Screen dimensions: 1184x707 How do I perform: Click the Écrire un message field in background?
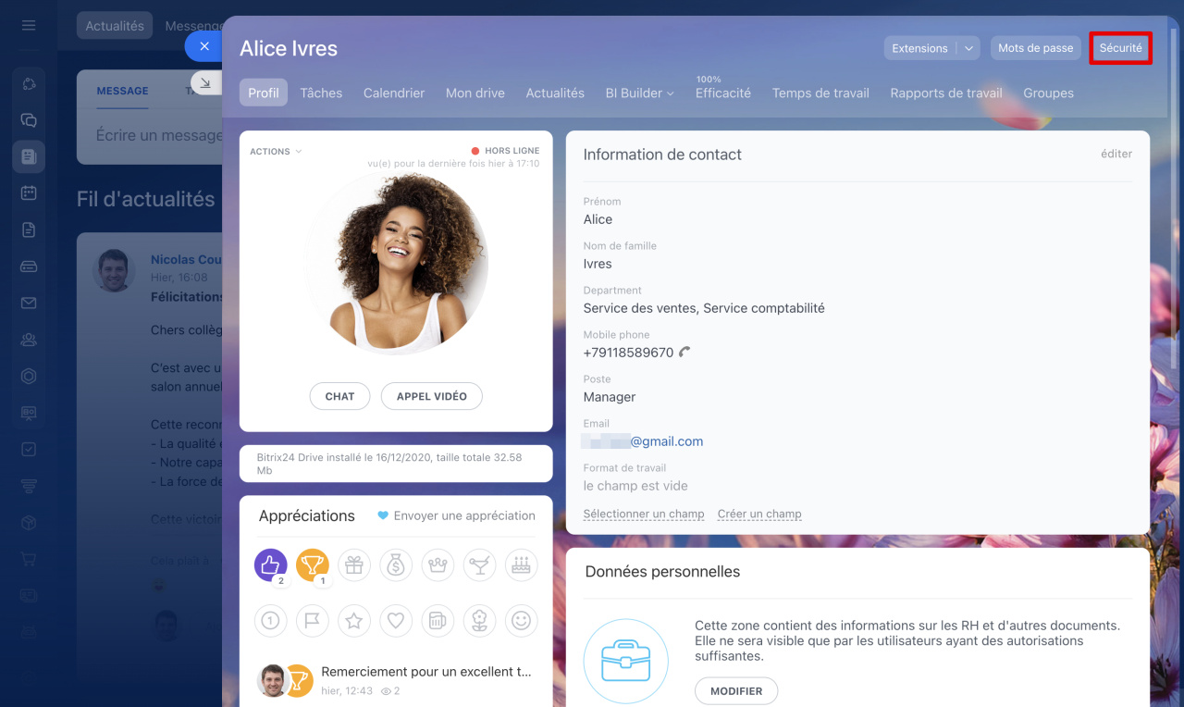point(159,135)
